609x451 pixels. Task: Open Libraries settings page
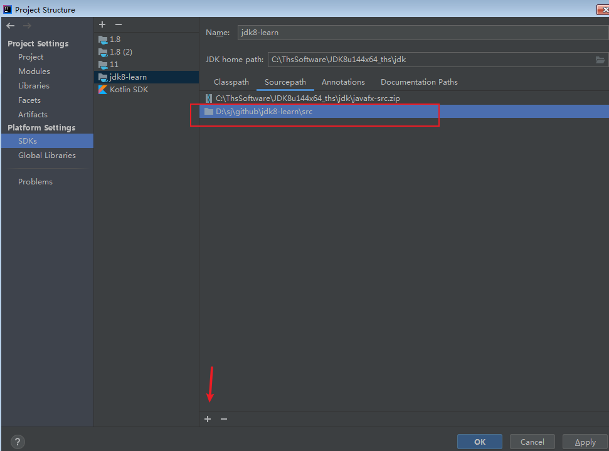pyautogui.click(x=34, y=85)
